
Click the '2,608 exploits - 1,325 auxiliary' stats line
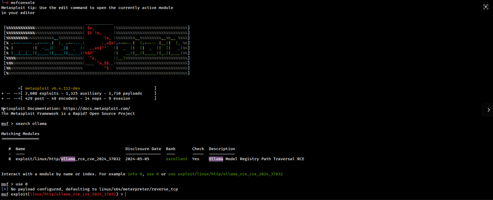tap(84, 94)
